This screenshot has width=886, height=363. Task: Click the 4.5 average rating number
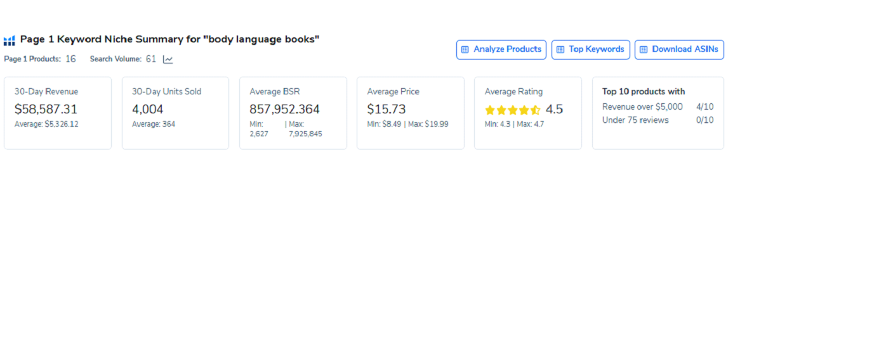(x=554, y=109)
